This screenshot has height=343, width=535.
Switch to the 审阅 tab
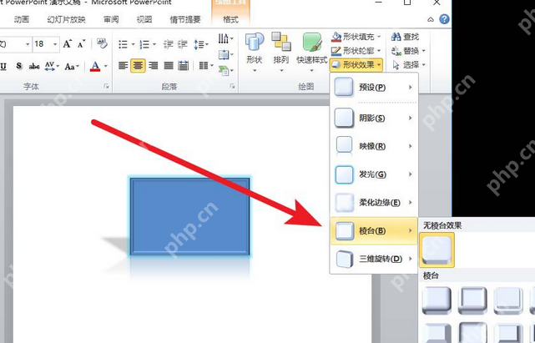111,19
